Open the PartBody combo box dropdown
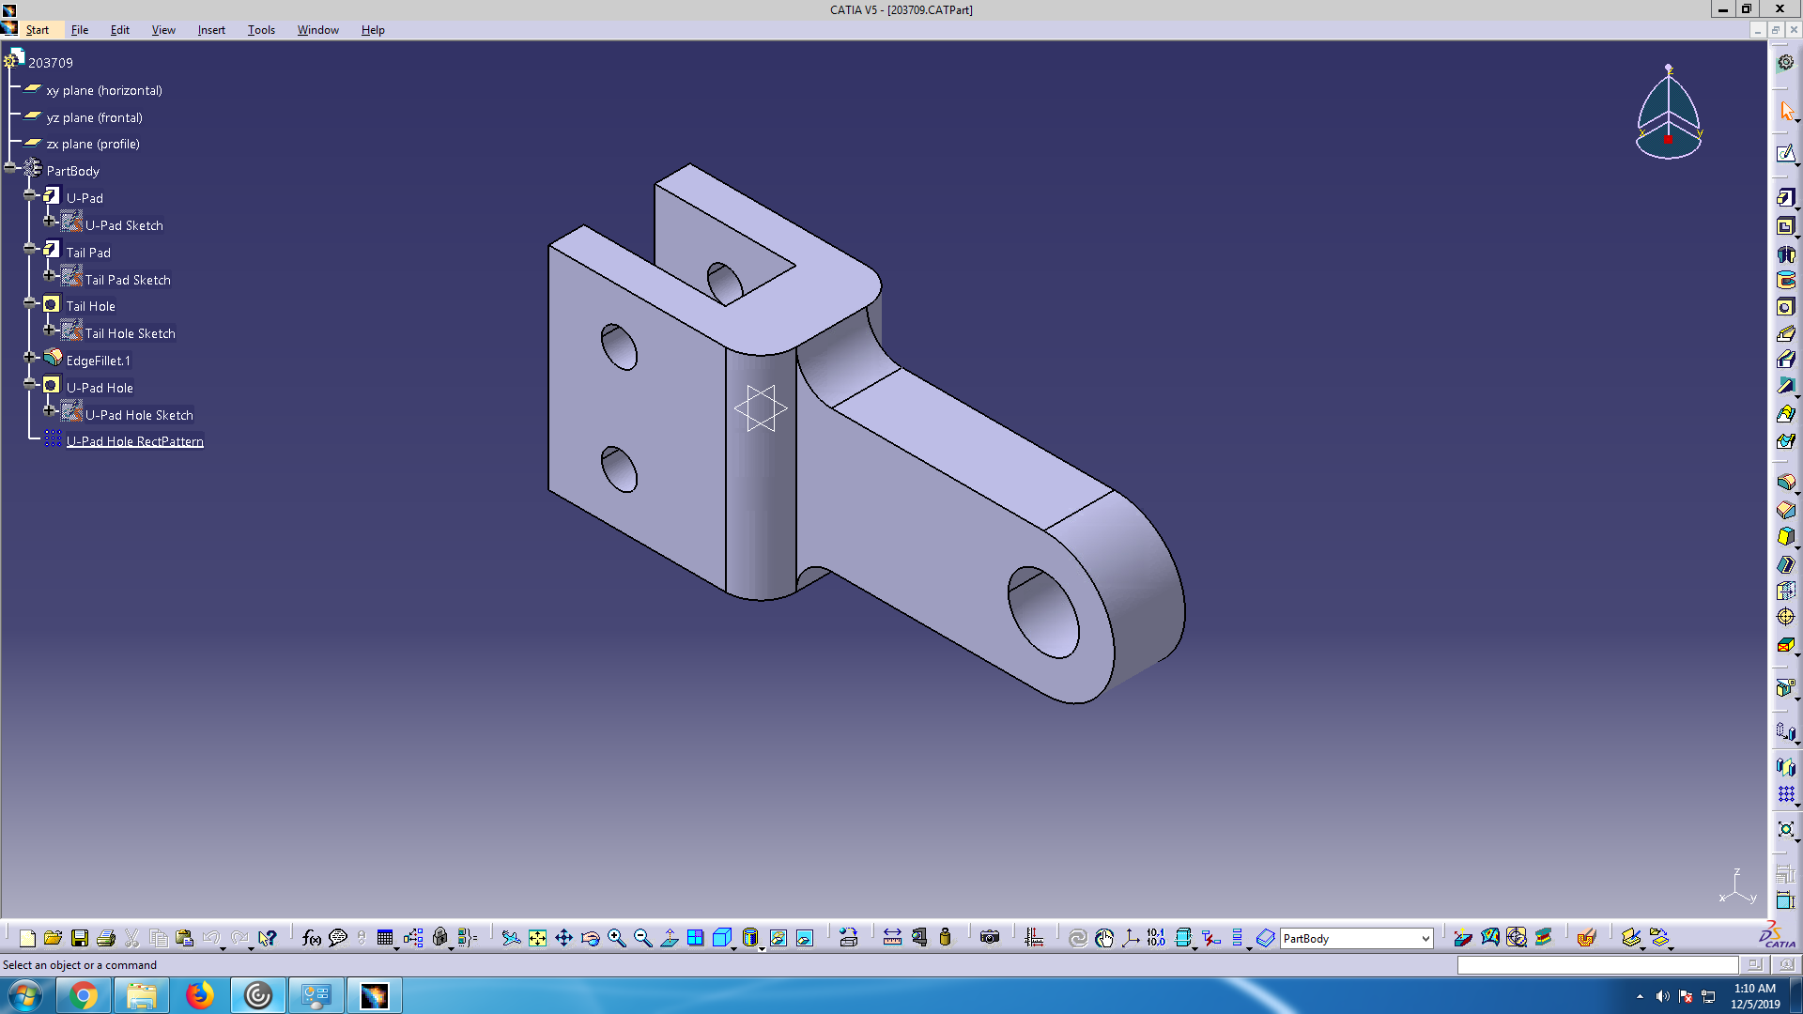 (1425, 939)
